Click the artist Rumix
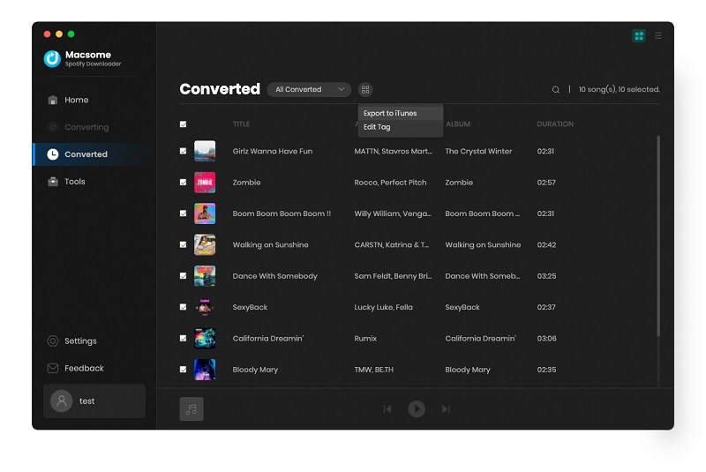 (x=365, y=339)
